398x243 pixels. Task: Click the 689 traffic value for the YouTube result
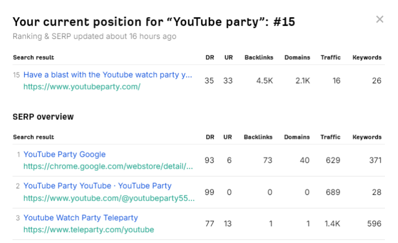click(333, 192)
